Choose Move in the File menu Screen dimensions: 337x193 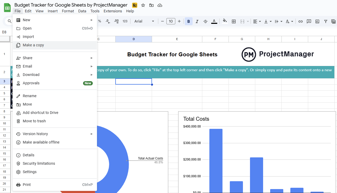55,104
